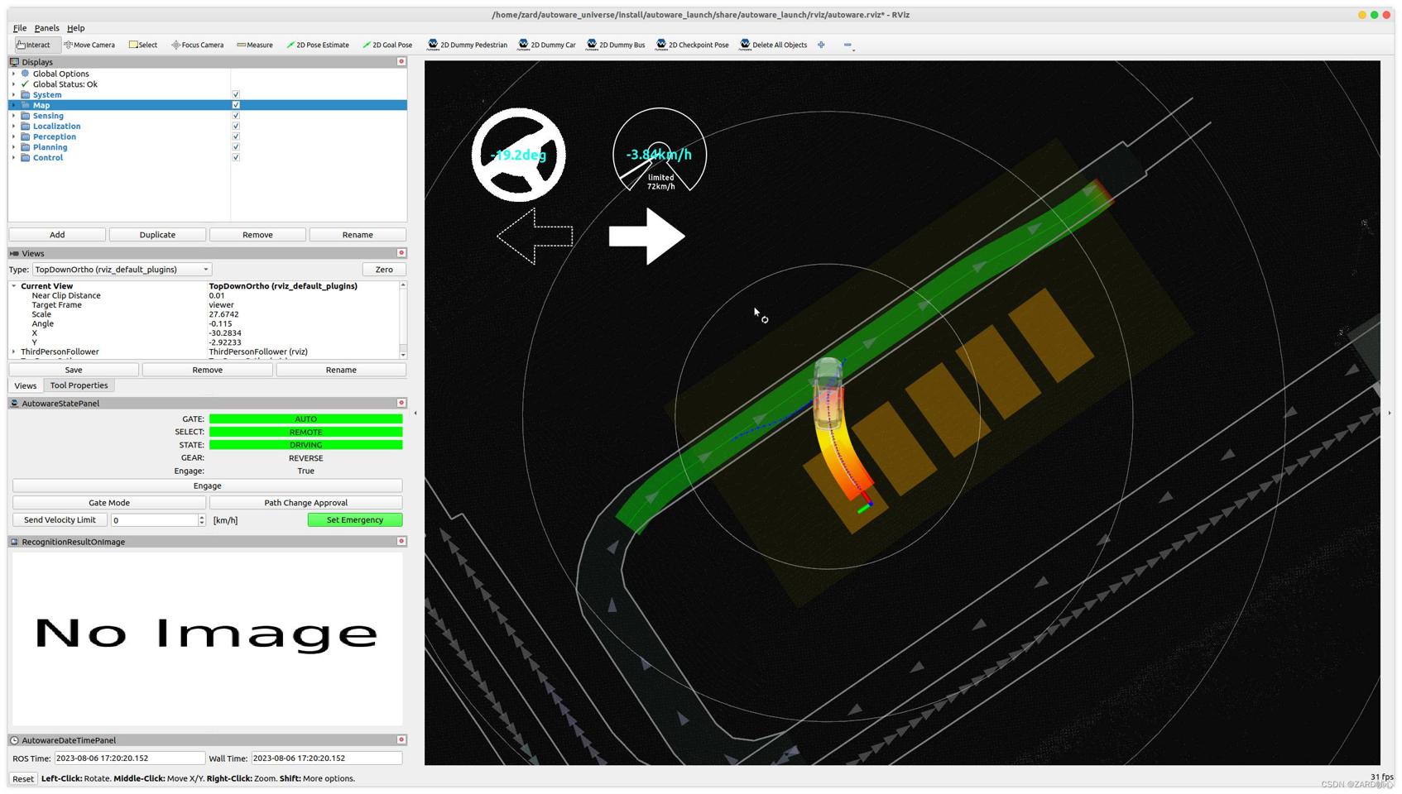The image size is (1402, 794).
Task: Disable the Control display checkbox
Action: 236,157
